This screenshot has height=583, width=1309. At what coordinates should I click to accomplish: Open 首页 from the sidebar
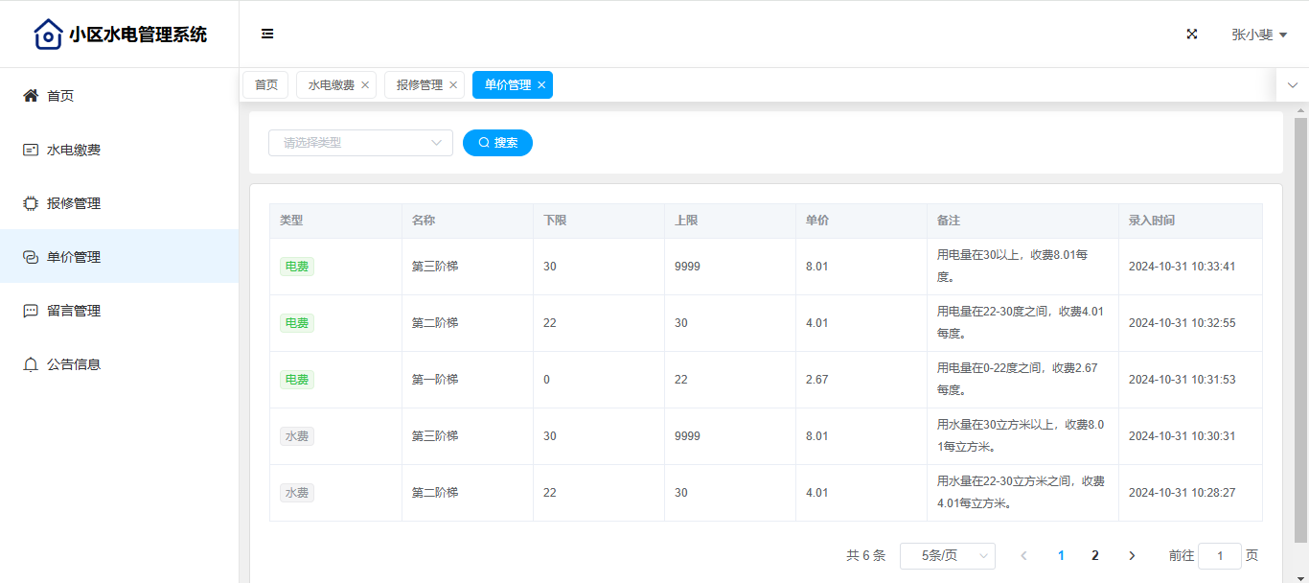tap(60, 96)
